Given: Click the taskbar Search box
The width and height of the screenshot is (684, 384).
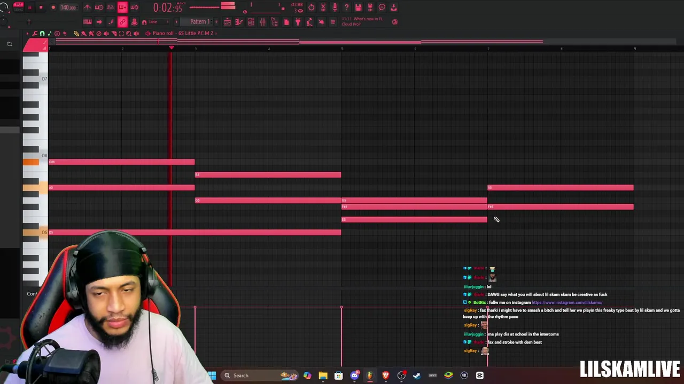Looking at the screenshot, I should (x=261, y=375).
